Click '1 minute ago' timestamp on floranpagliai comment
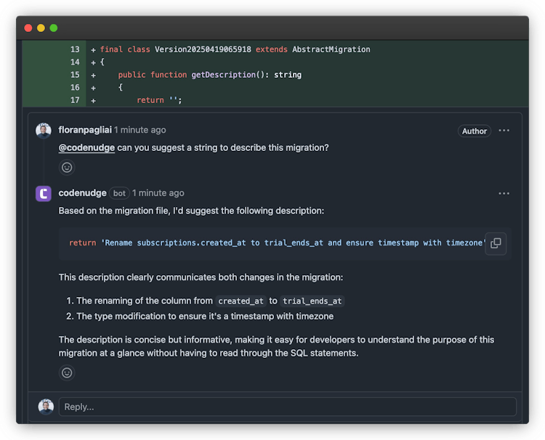 click(140, 130)
